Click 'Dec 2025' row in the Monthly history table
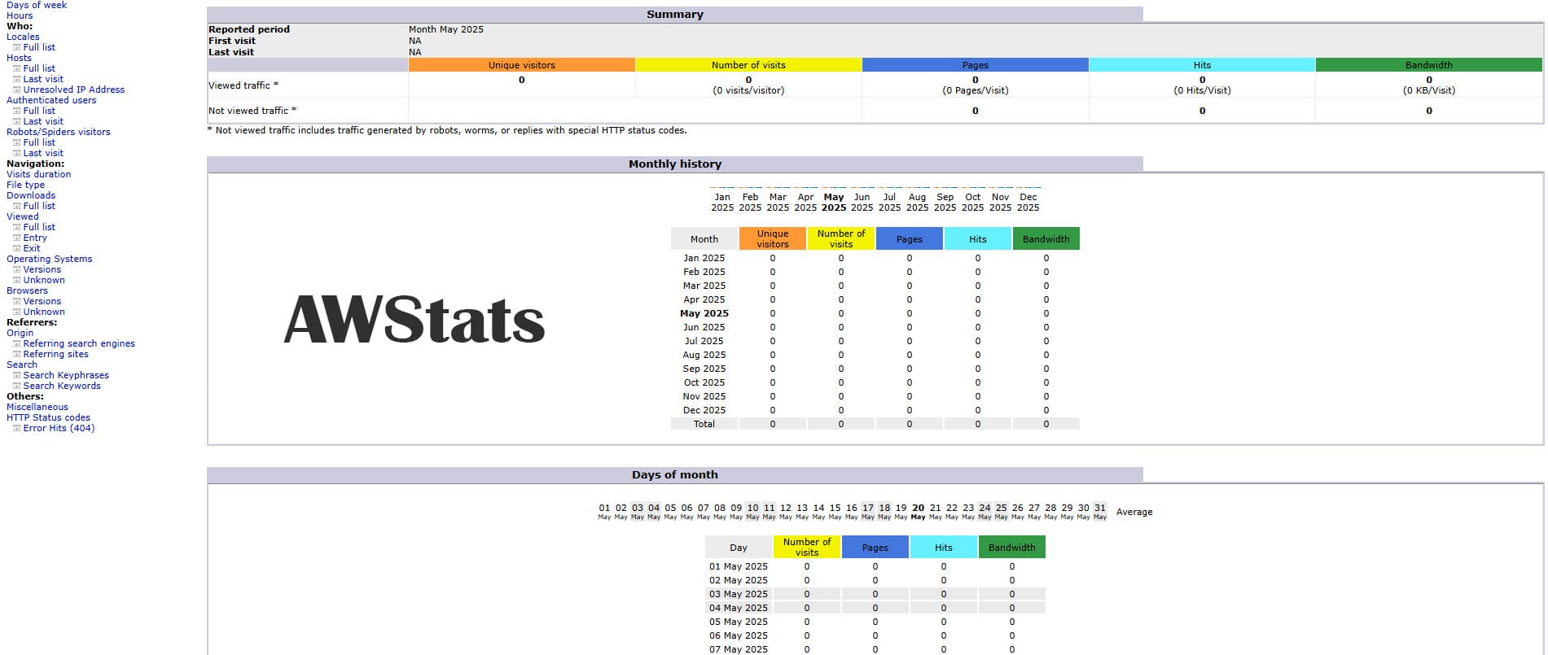The image size is (1548, 655). (704, 410)
